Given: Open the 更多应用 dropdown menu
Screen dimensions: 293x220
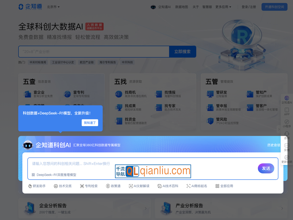Looking at the screenshot, I should pyautogui.click(x=221, y=7).
